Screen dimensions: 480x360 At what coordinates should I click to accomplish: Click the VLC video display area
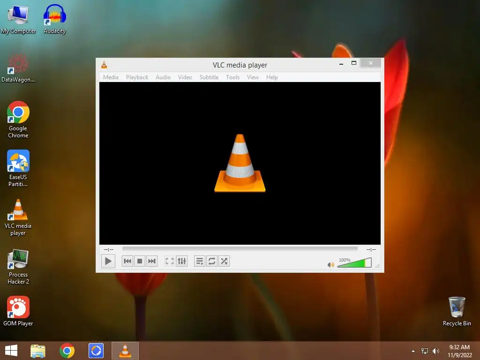tap(240, 163)
